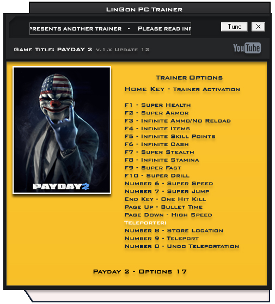The height and width of the screenshot is (304, 275).
Task: Click the Tune button
Action: (234, 27)
